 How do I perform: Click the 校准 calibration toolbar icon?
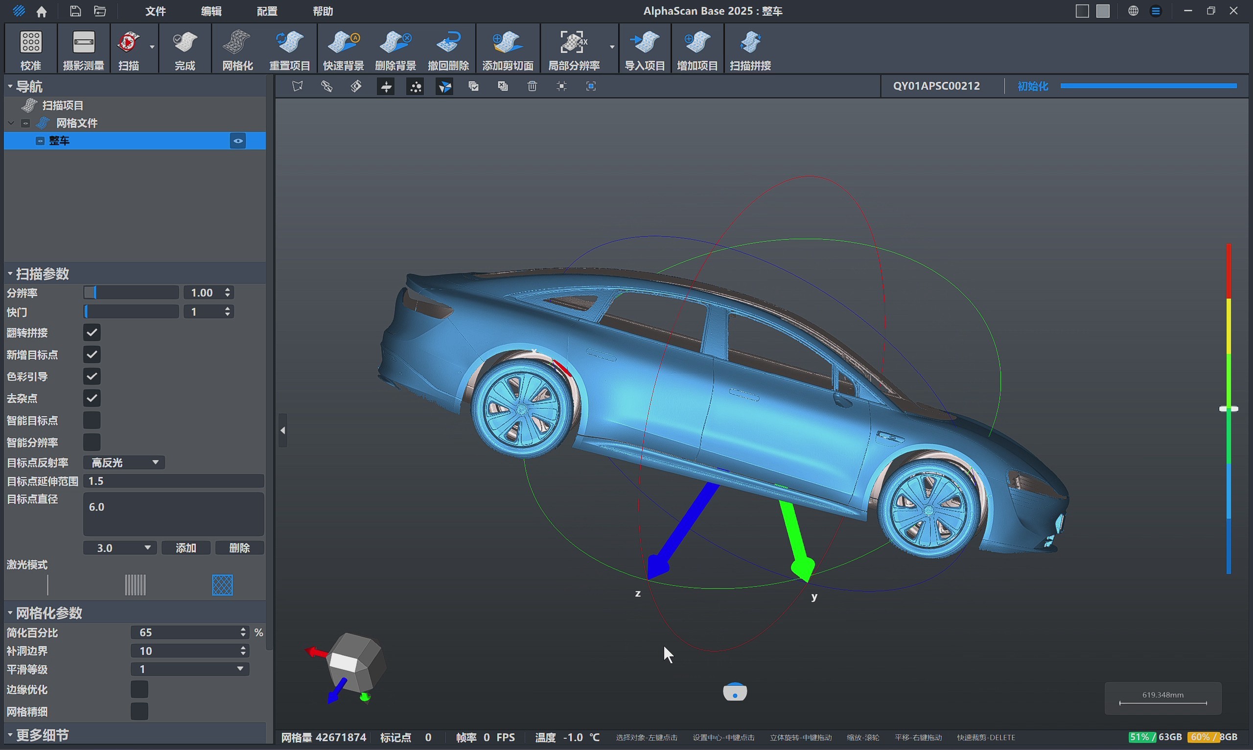pyautogui.click(x=31, y=49)
